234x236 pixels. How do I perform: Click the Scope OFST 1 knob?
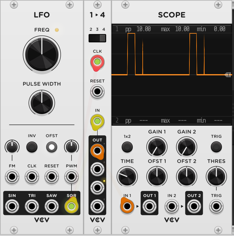(157, 176)
